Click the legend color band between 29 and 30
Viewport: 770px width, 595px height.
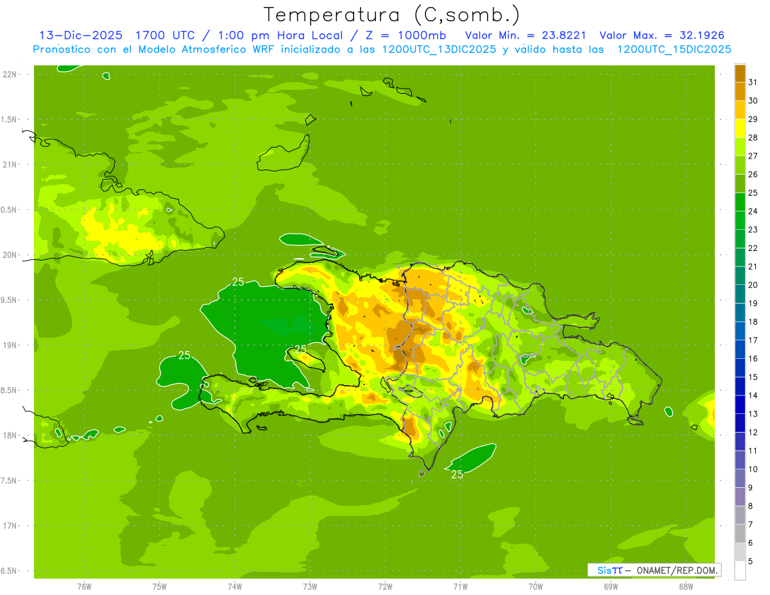point(740,110)
